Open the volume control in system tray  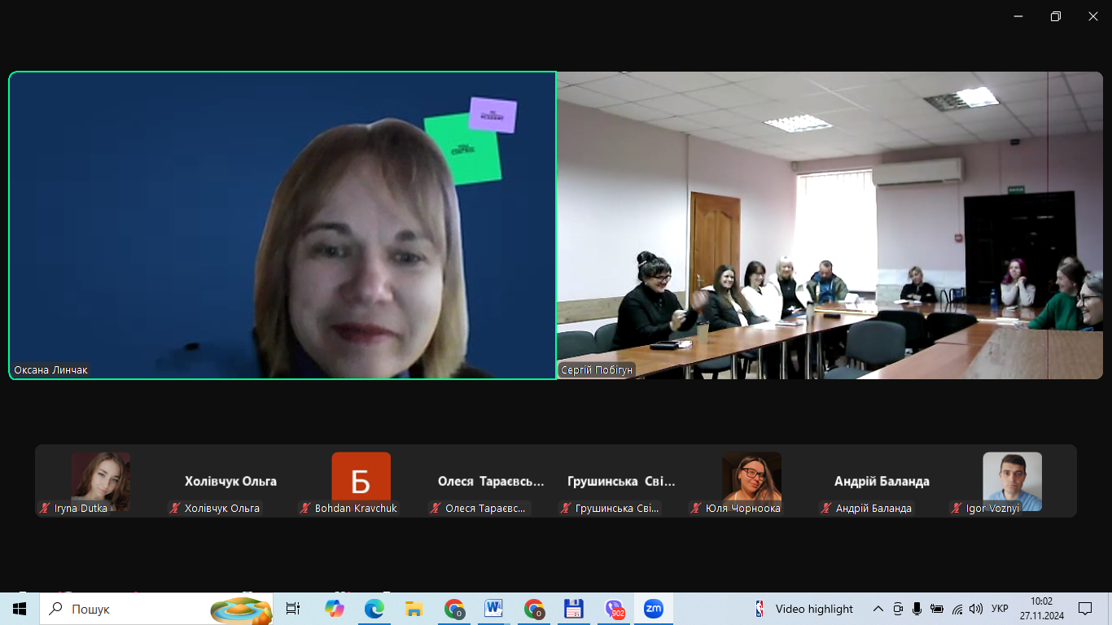click(x=975, y=609)
